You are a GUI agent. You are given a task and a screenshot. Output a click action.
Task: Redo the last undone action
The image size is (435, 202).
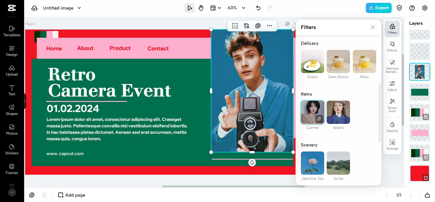coord(270,8)
